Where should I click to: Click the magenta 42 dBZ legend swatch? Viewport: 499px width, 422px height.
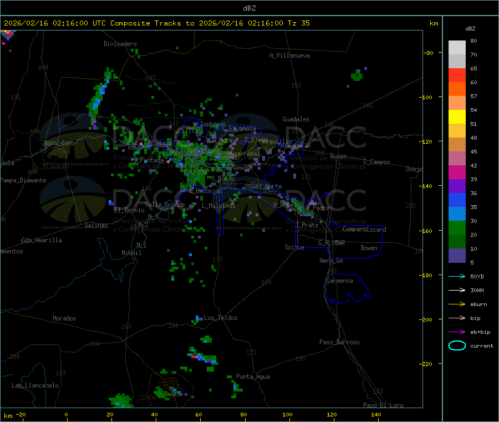pos(457,172)
